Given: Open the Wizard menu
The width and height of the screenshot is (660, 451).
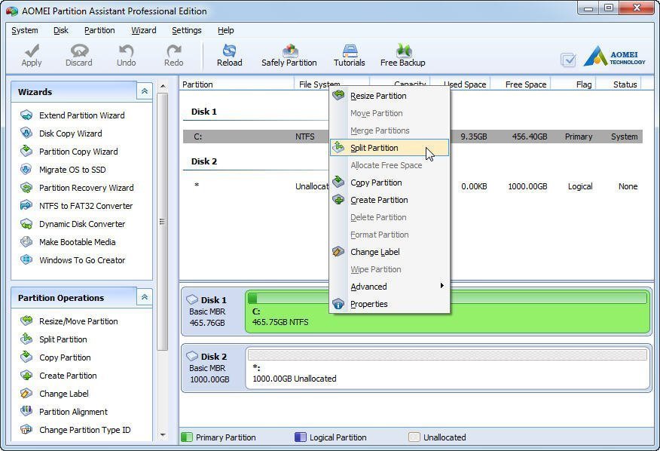Looking at the screenshot, I should (x=144, y=30).
